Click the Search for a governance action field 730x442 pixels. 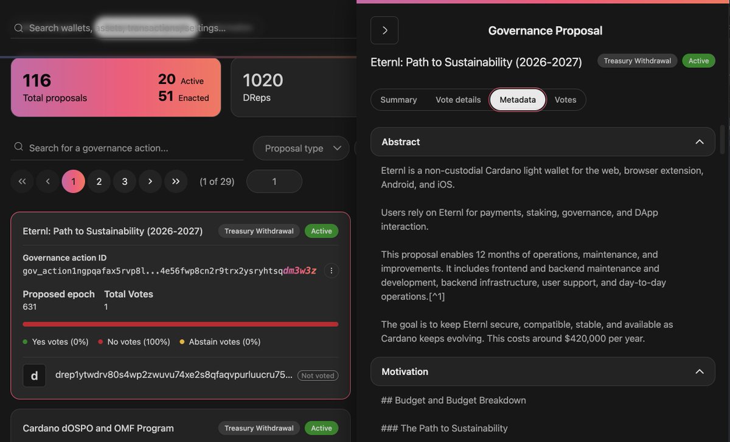(x=127, y=148)
